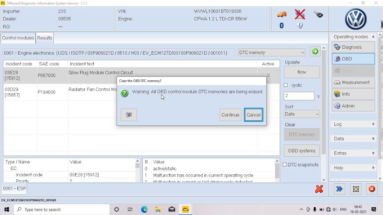Image resolution: width=383 pixels, height=215 pixels.
Task: Click the Volkswagen logo
Action: click(x=356, y=19)
